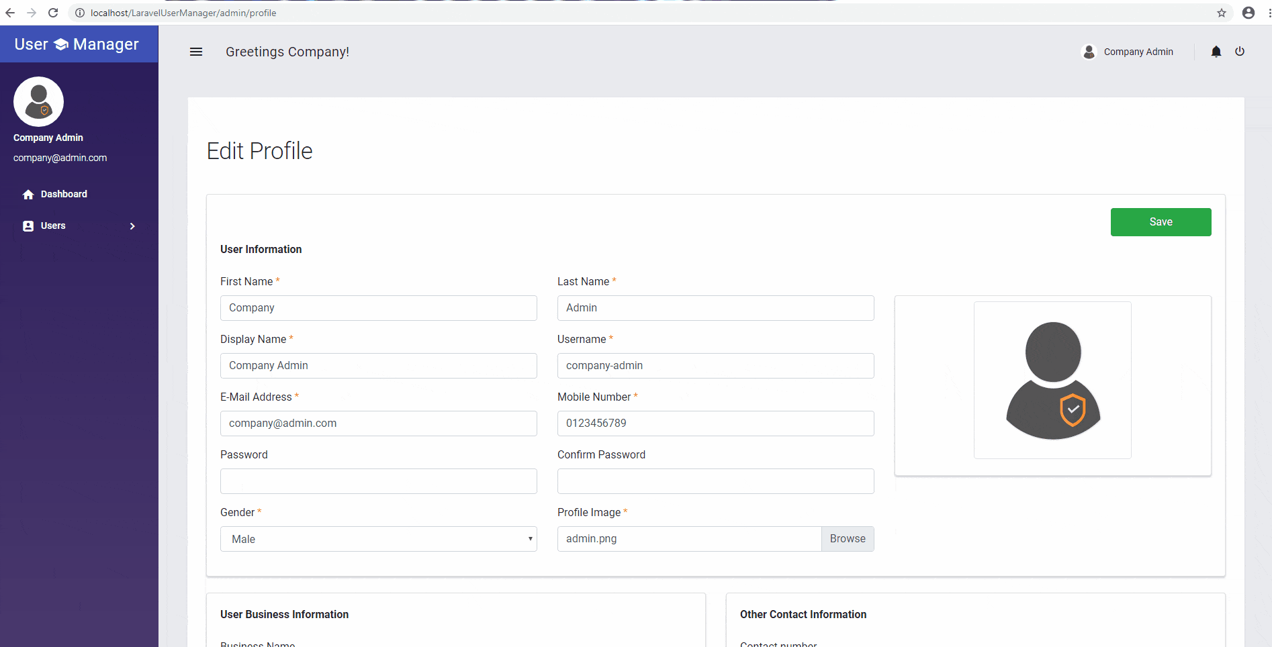Open the Gender dropdown
This screenshot has height=647, width=1272.
pos(378,539)
